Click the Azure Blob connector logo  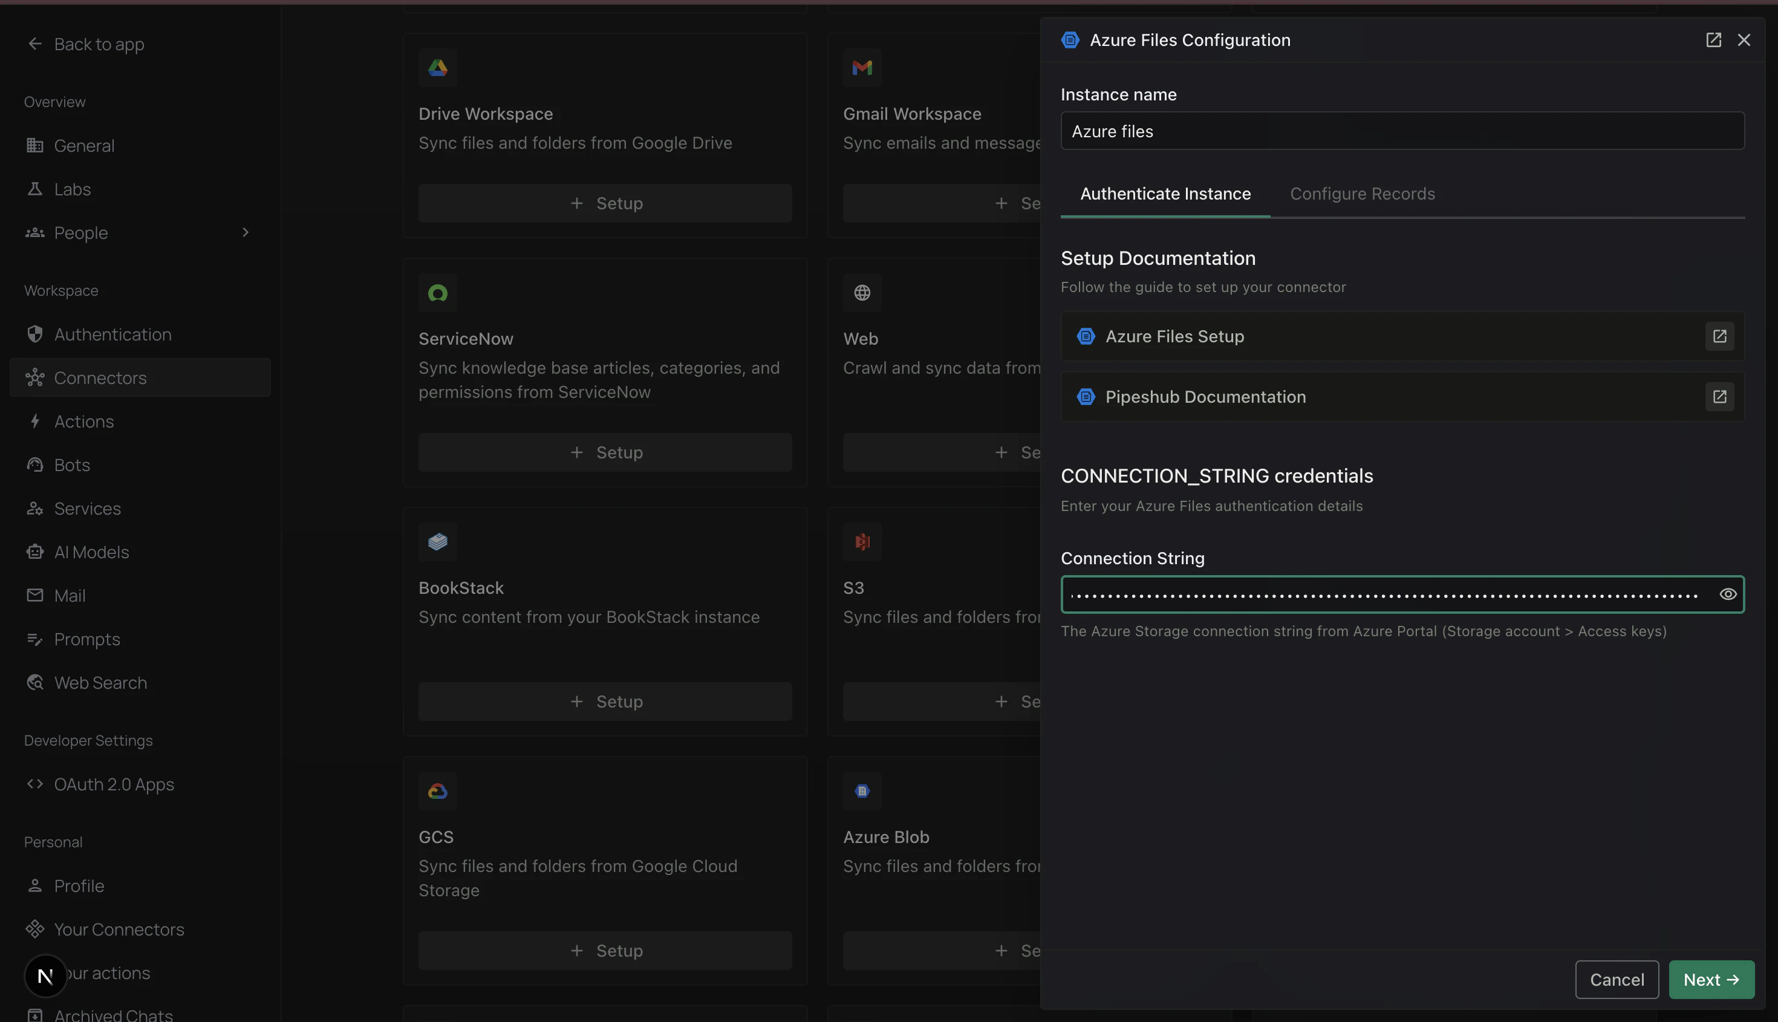pyautogui.click(x=862, y=791)
